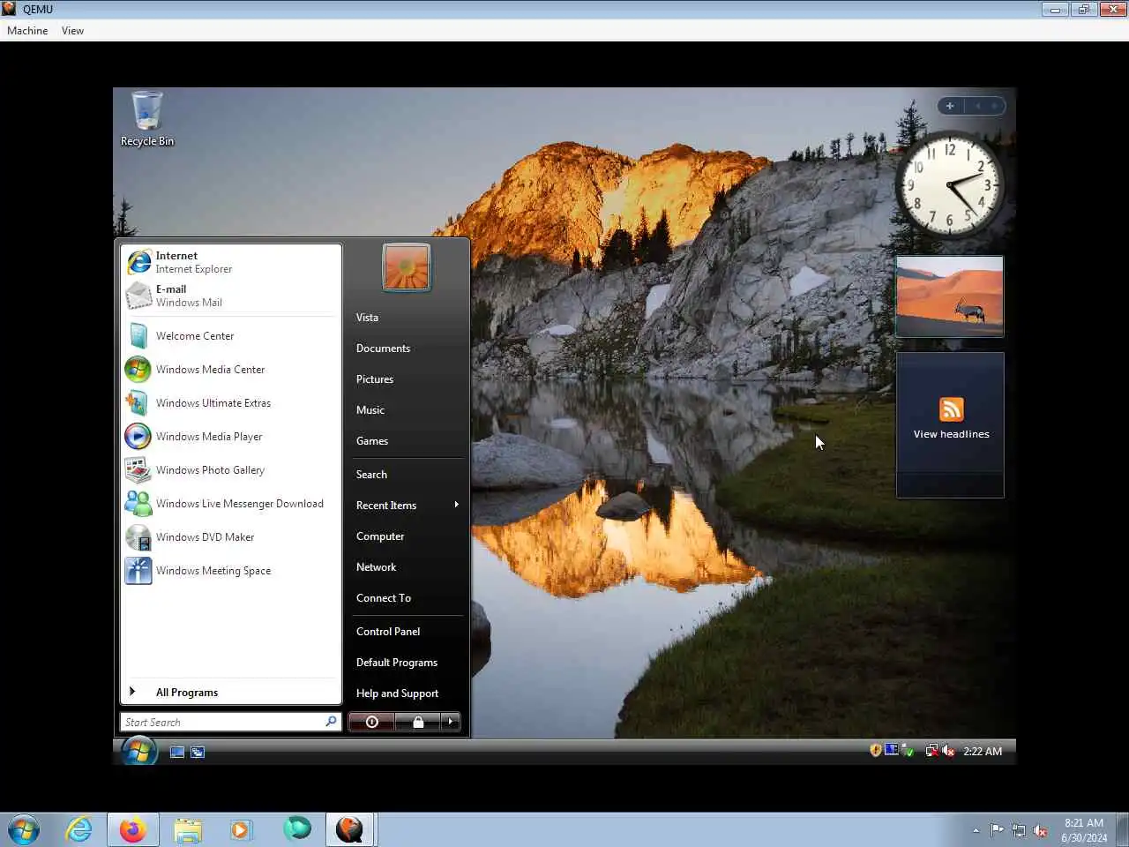Launch Windows Media Player from Start menu
The height and width of the screenshot is (847, 1129).
coord(229,437)
